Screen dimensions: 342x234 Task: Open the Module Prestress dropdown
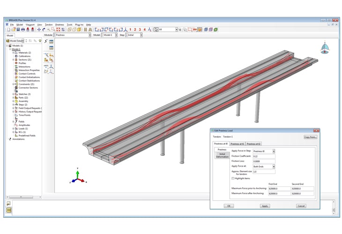pyautogui.click(x=73, y=35)
